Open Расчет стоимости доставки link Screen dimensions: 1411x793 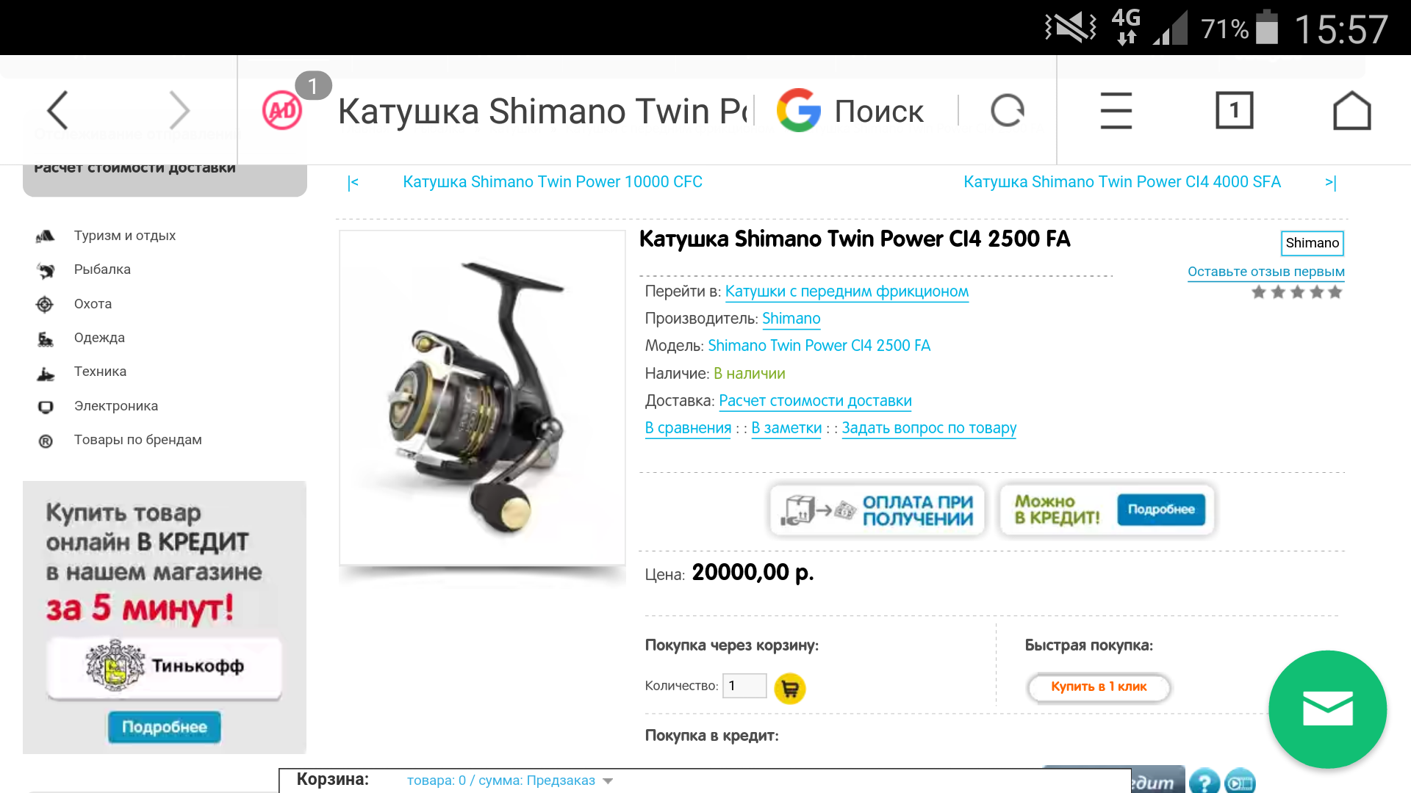pos(815,401)
